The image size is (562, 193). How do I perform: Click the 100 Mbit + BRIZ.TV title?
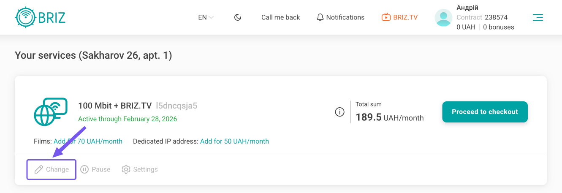(x=115, y=106)
